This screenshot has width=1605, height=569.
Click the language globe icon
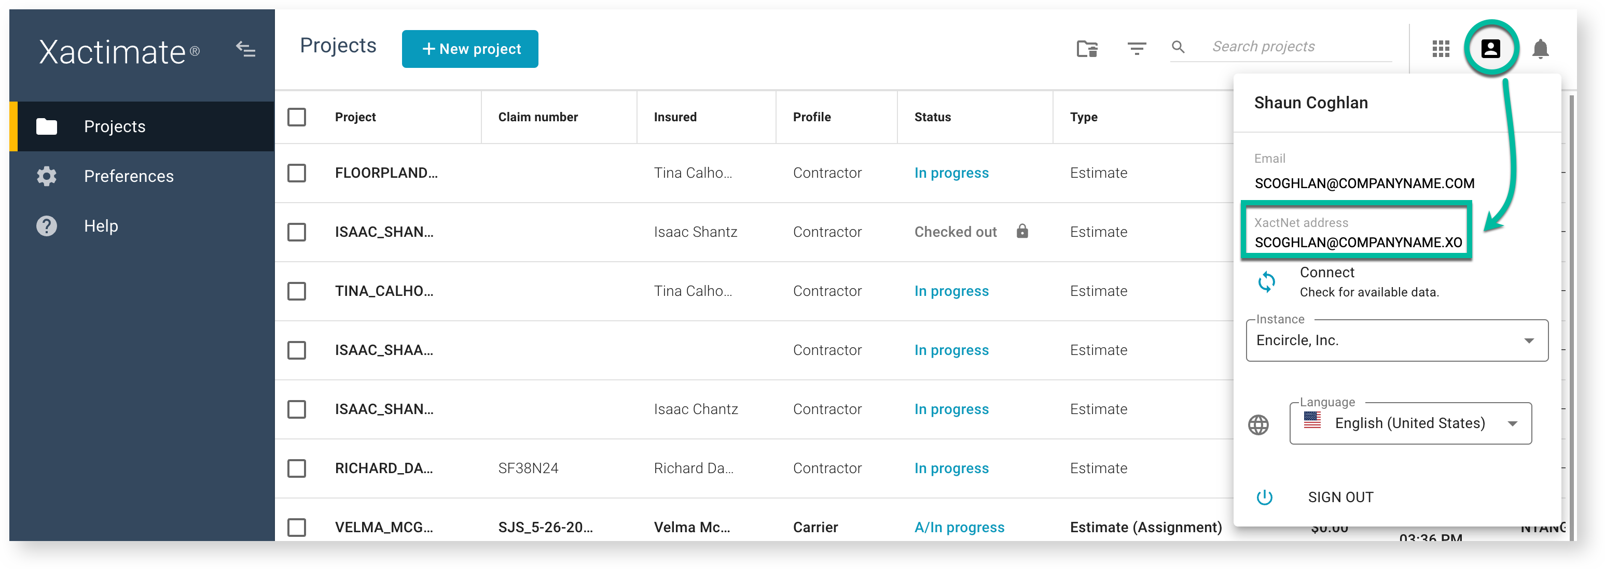coord(1258,425)
